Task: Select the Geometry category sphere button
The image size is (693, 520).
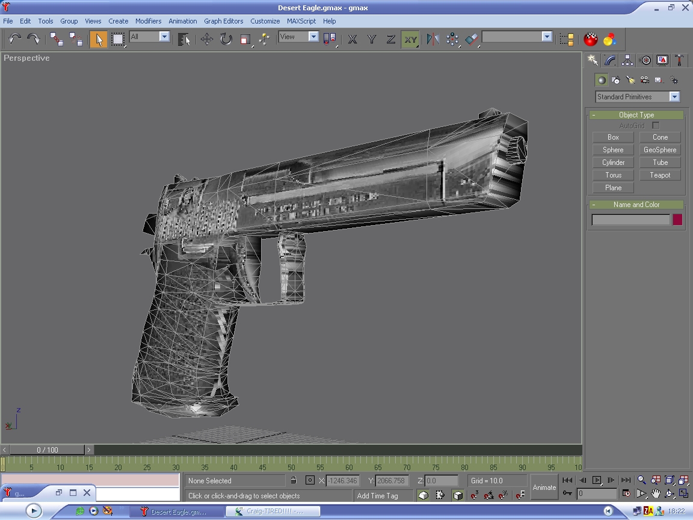Action: point(601,80)
